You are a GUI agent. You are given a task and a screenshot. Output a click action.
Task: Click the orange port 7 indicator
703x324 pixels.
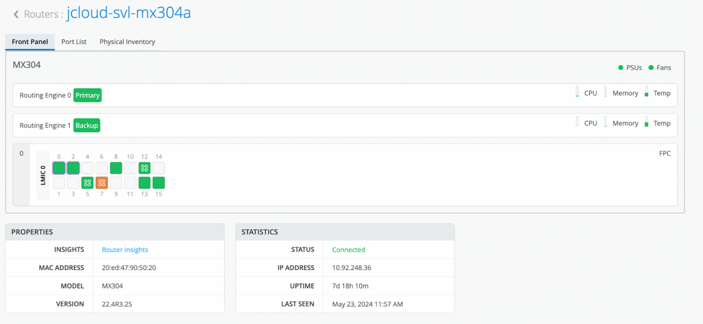(102, 183)
